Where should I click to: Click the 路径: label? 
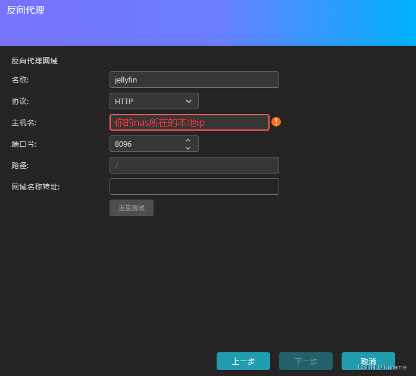(20, 166)
